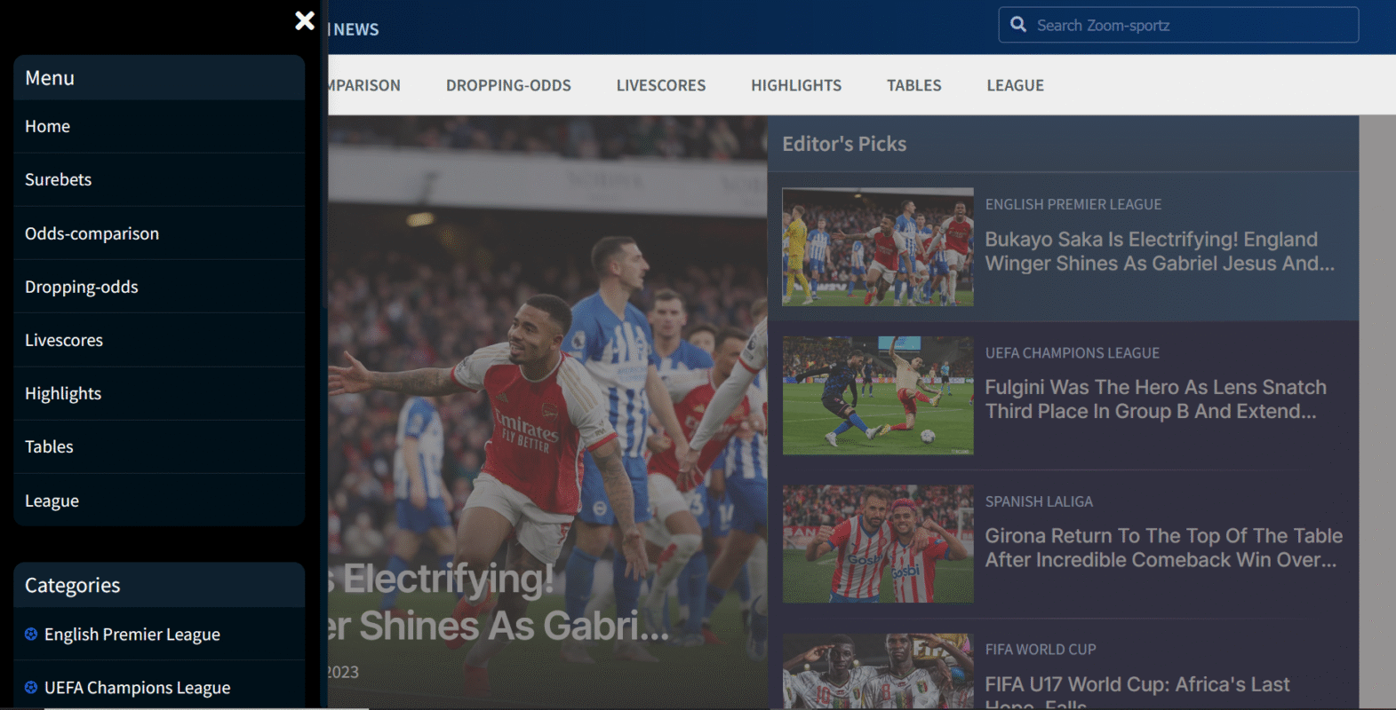
Task: Open the Girona comeback article thumbnail
Action: tap(878, 544)
